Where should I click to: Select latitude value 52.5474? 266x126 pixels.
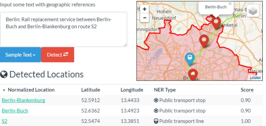90,121
